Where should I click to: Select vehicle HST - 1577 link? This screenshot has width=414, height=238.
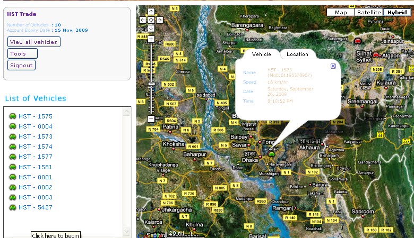coord(36,157)
